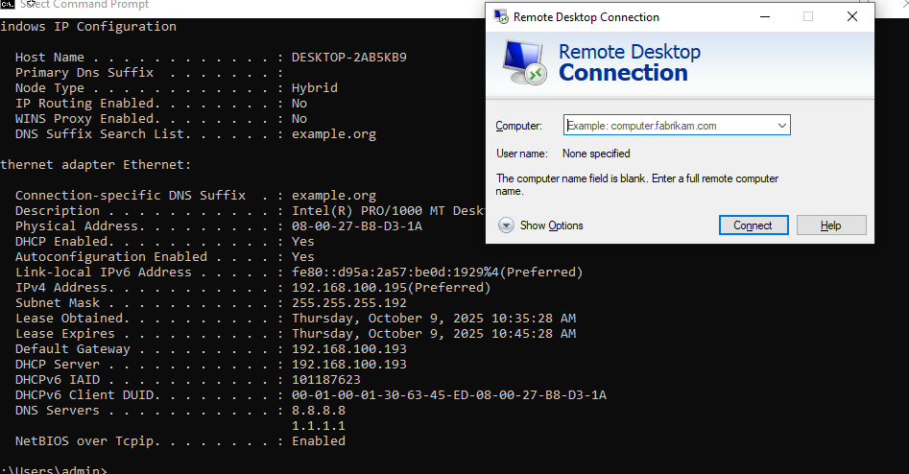Close the Remote Desktop Connection window
Image resolution: width=909 pixels, height=474 pixels.
(x=851, y=16)
